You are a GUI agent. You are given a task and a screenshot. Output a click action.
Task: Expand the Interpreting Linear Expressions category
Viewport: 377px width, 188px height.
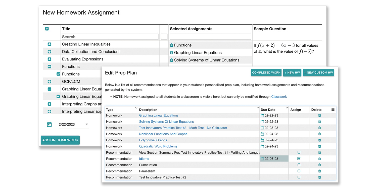click(x=49, y=112)
